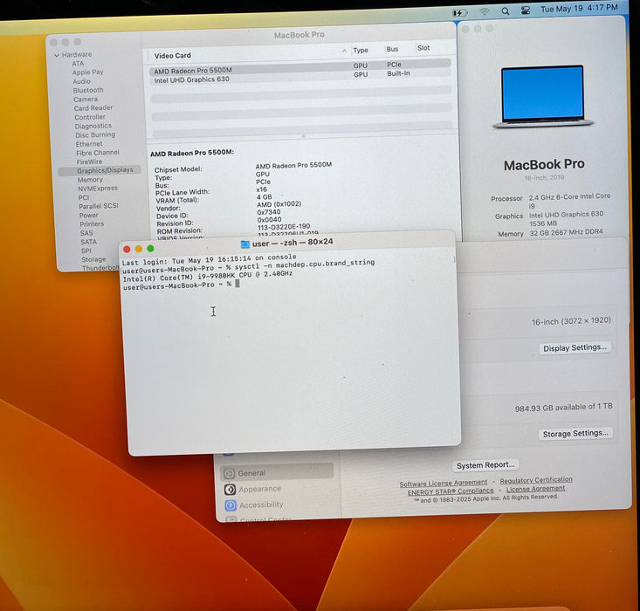Select Memory in hardware sidebar
Screen dimensions: 640x611
pyautogui.click(x=90, y=180)
